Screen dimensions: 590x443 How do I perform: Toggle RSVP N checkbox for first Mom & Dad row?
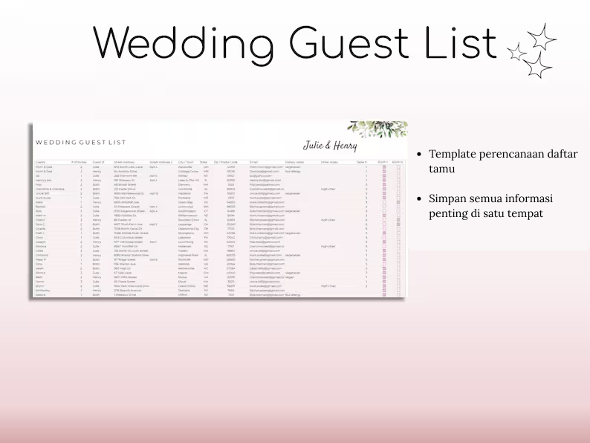point(398,166)
